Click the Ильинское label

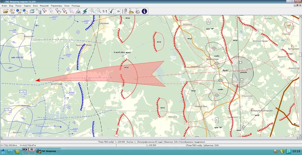point(247,96)
